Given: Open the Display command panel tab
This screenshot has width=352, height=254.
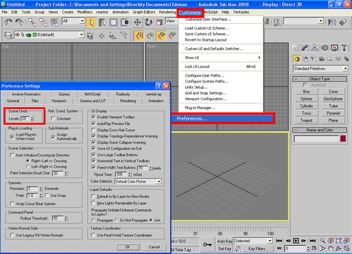Looking at the screenshot, I should pos(334,48).
